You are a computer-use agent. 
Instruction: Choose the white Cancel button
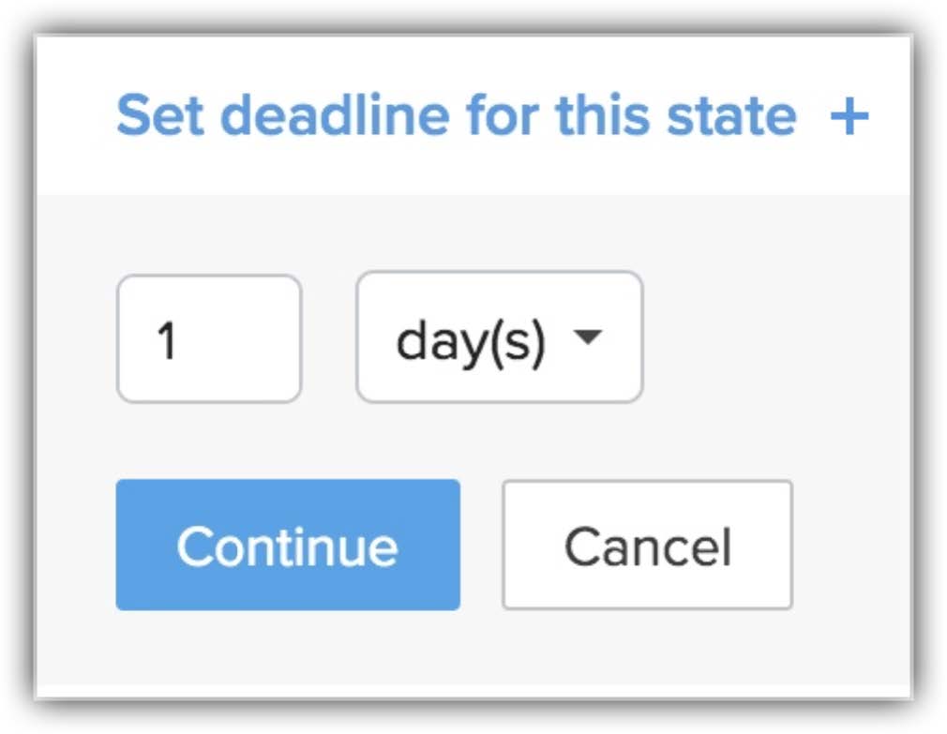click(x=647, y=545)
